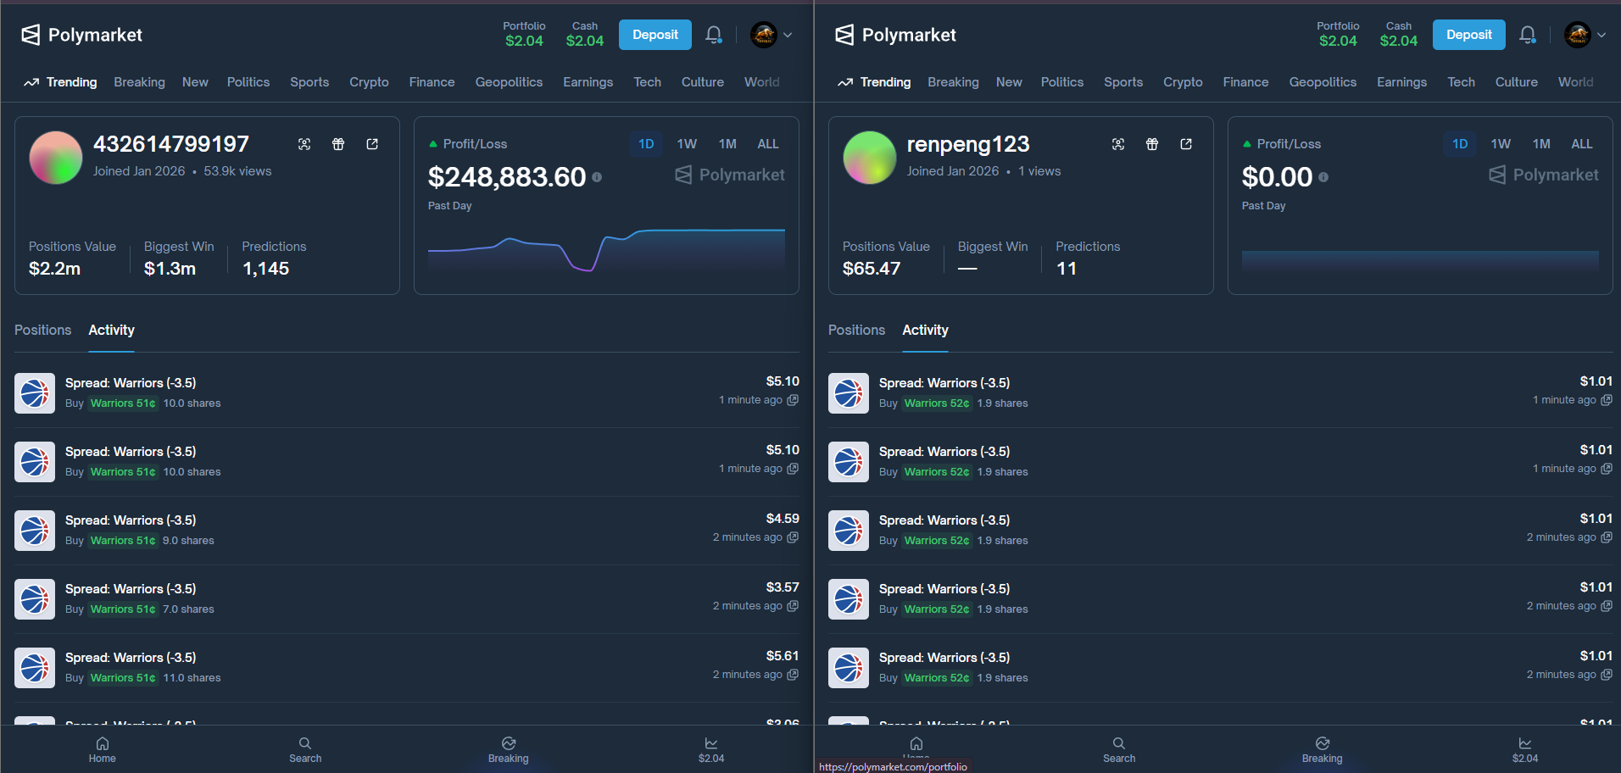Click Breaking icon in left window bottom bar

pos(509,743)
